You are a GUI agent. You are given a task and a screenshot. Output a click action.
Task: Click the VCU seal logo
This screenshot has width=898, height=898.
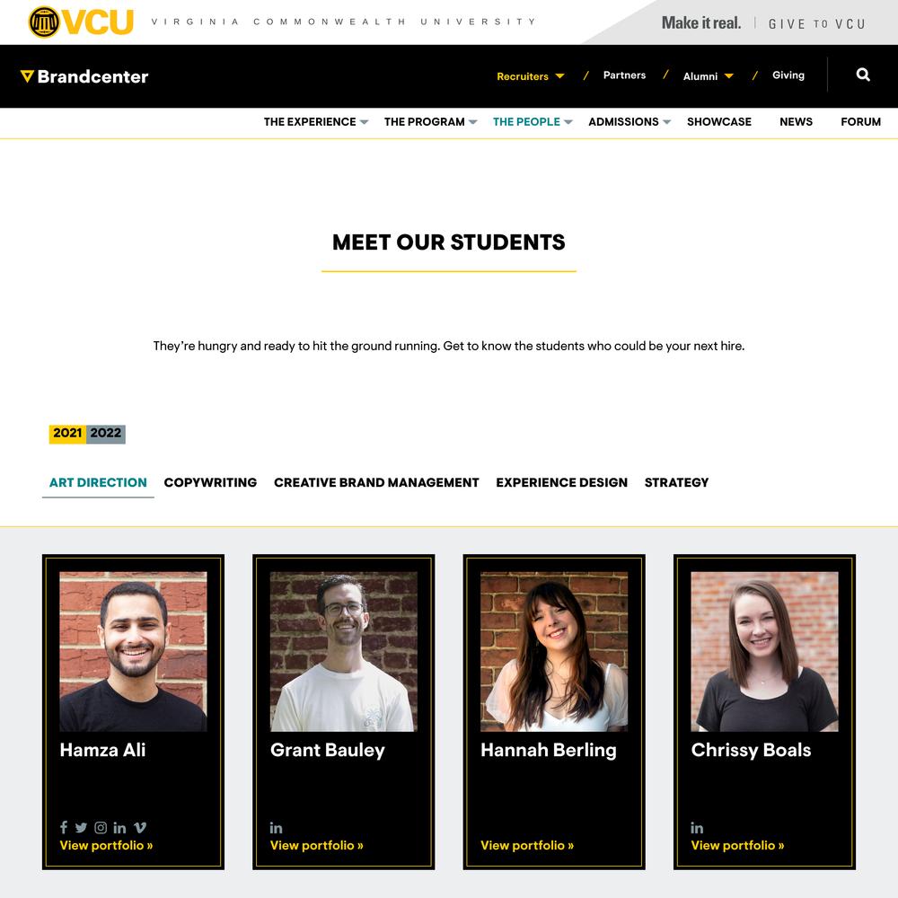tap(44, 22)
